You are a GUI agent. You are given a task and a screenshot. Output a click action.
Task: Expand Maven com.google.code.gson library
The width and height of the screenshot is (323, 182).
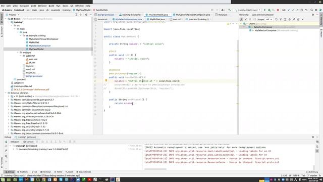[9, 100]
